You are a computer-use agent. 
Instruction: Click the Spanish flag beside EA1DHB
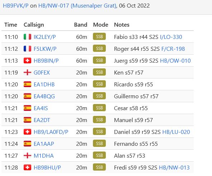coord(27,84)
